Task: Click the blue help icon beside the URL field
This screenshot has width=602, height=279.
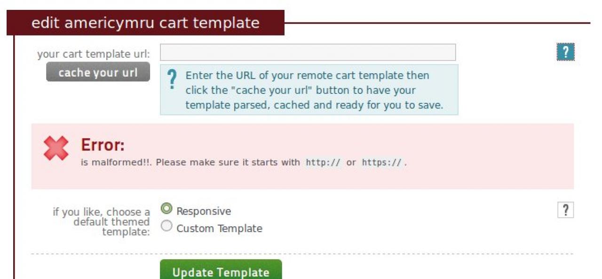Action: tap(565, 52)
